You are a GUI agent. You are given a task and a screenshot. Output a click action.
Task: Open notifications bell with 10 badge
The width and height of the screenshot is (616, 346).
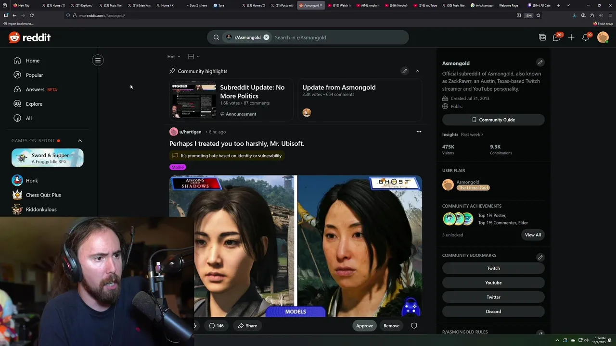point(586,37)
